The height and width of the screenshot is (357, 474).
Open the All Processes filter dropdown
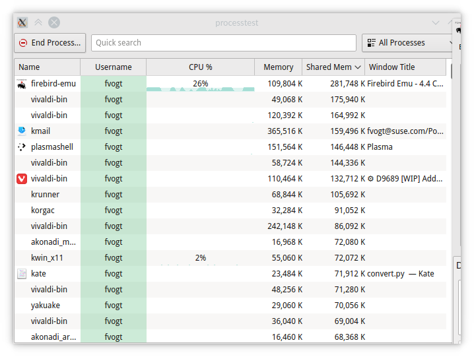pyautogui.click(x=409, y=43)
